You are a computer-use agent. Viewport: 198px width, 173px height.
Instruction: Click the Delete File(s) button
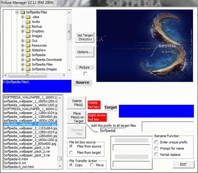[x=77, y=103]
